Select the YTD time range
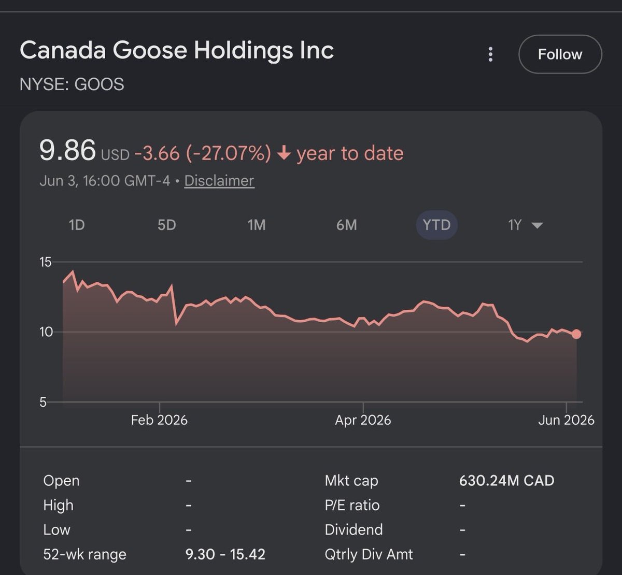 [x=436, y=225]
